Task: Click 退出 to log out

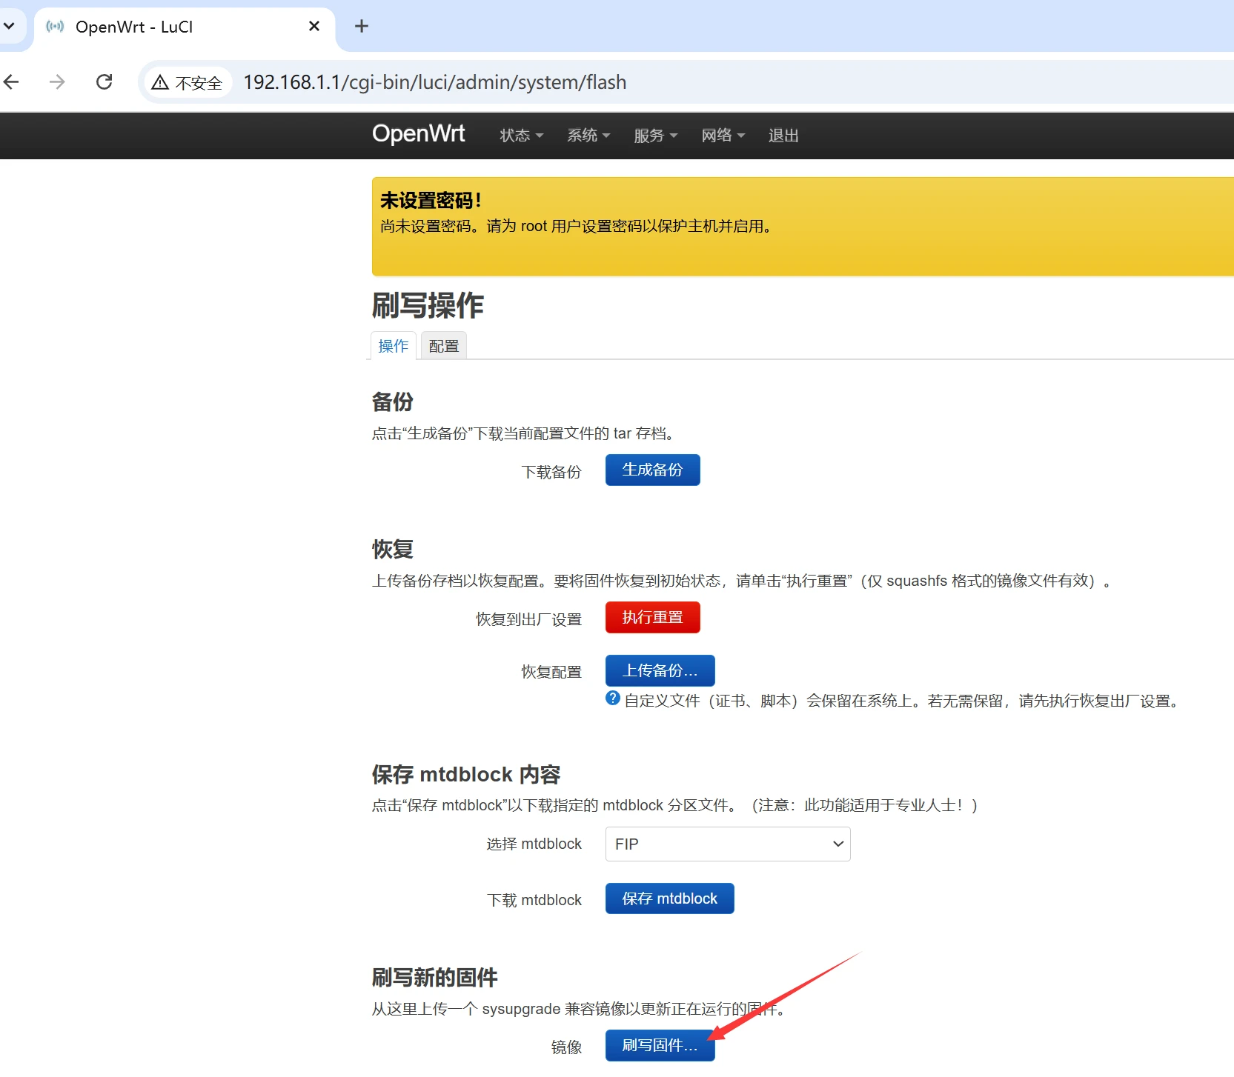Action: pyautogui.click(x=783, y=136)
